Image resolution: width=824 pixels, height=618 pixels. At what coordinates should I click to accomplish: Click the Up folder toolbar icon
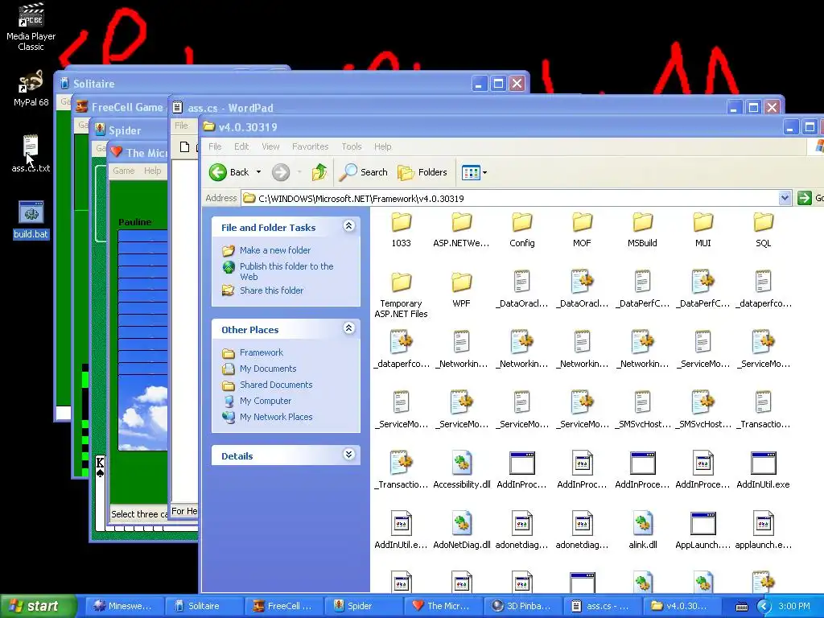pyautogui.click(x=319, y=172)
